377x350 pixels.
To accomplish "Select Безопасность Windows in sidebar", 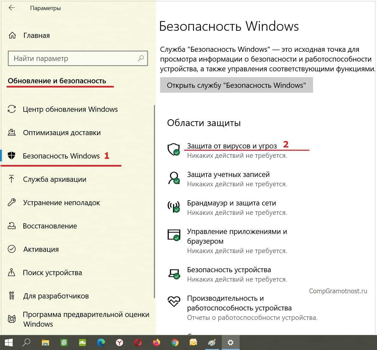I will click(x=61, y=156).
